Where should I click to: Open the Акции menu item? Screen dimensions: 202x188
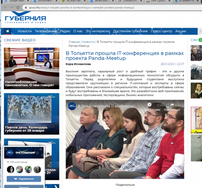(181, 31)
